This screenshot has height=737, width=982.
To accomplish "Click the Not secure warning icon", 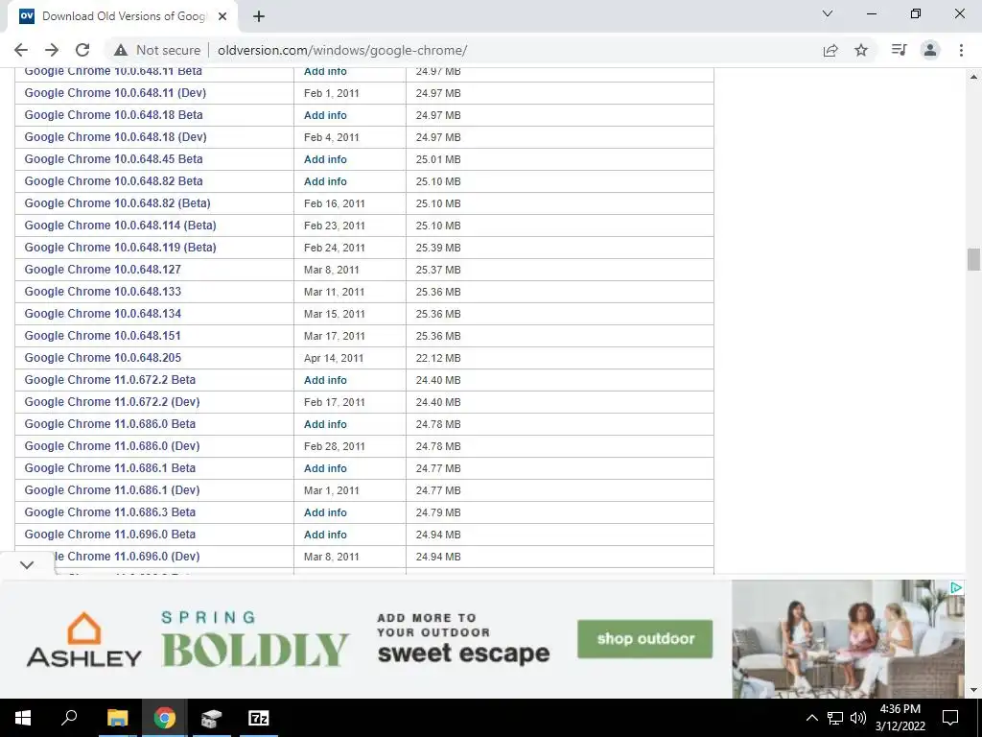I will coord(121,50).
